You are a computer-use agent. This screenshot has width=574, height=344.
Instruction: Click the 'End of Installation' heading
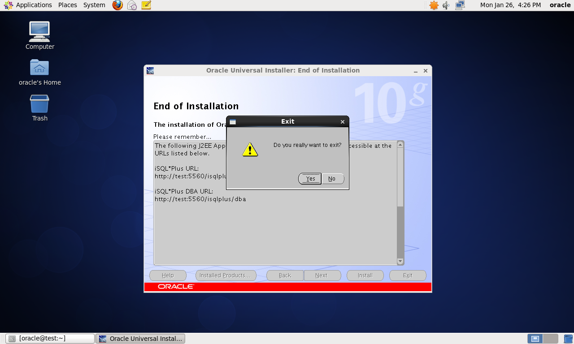point(196,106)
